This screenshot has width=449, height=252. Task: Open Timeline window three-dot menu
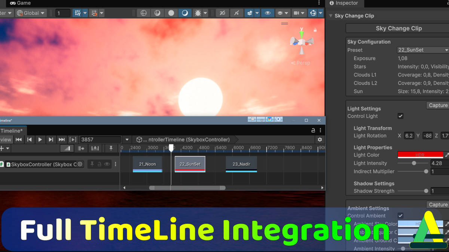pyautogui.click(x=320, y=131)
